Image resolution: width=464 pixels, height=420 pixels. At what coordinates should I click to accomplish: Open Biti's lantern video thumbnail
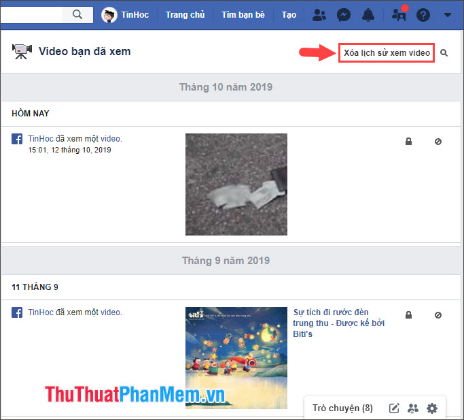click(236, 357)
